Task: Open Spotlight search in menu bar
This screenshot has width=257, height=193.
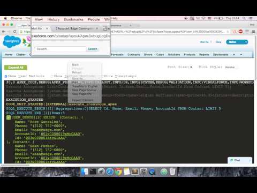Action: [x=244, y=18]
